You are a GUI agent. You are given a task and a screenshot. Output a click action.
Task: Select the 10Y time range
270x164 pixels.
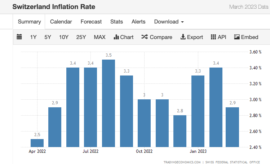tap(64, 37)
